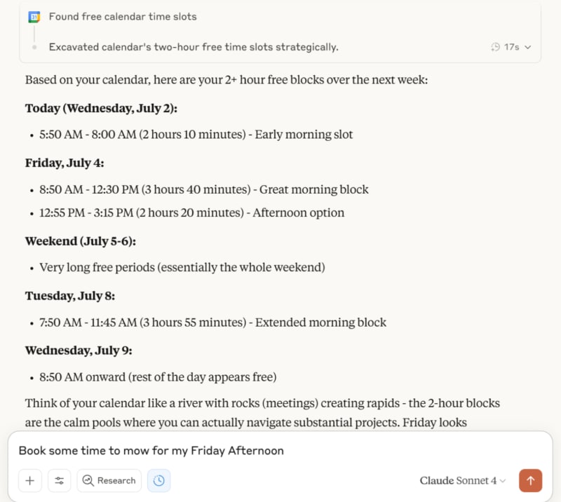Open the plus attachment menu

(x=30, y=480)
